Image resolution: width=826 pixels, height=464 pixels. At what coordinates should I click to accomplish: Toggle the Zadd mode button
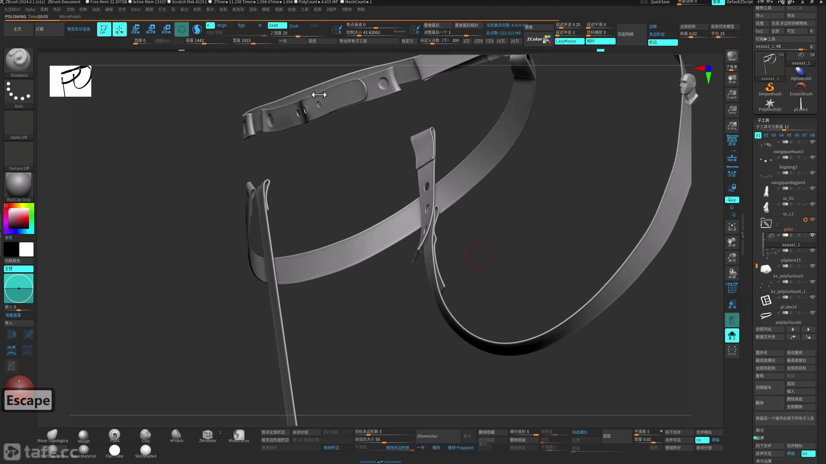(x=277, y=25)
